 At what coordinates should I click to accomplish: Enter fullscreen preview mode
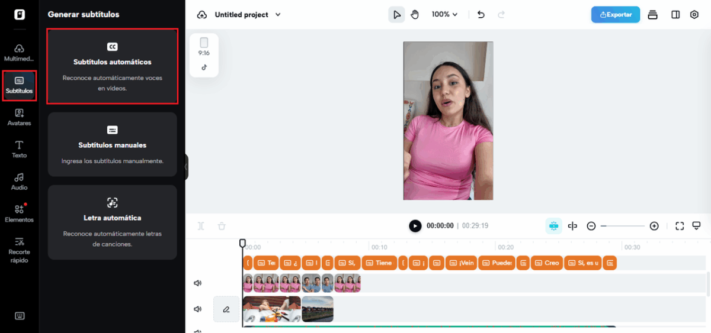[680, 226]
